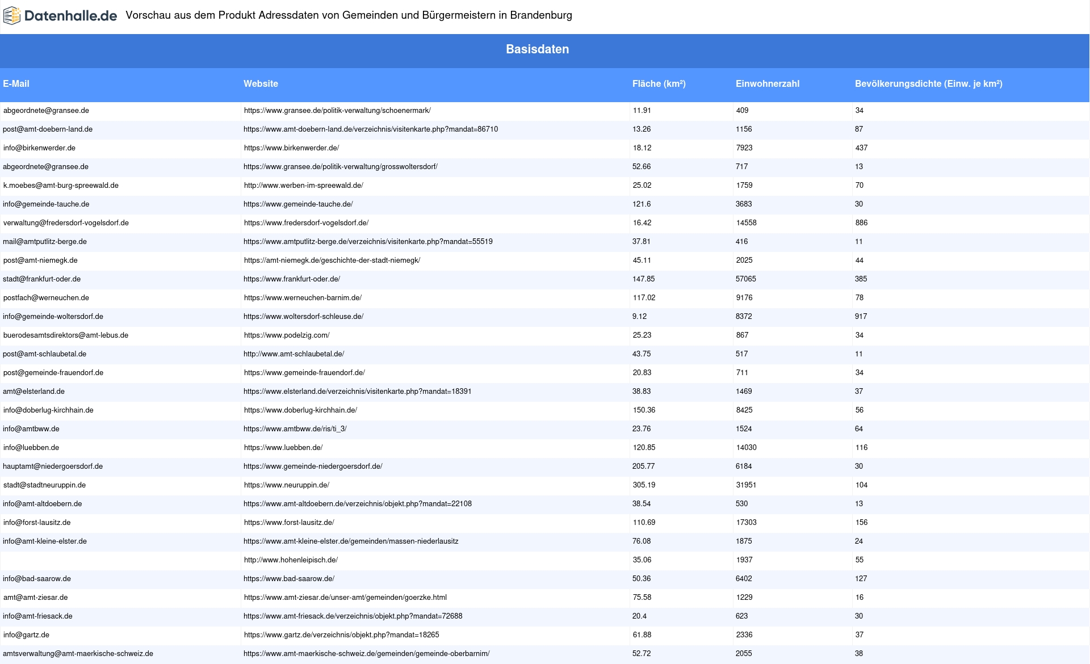Click the preview title about Adressdaten Brandenburg
1090x664 pixels.
pyautogui.click(x=349, y=15)
